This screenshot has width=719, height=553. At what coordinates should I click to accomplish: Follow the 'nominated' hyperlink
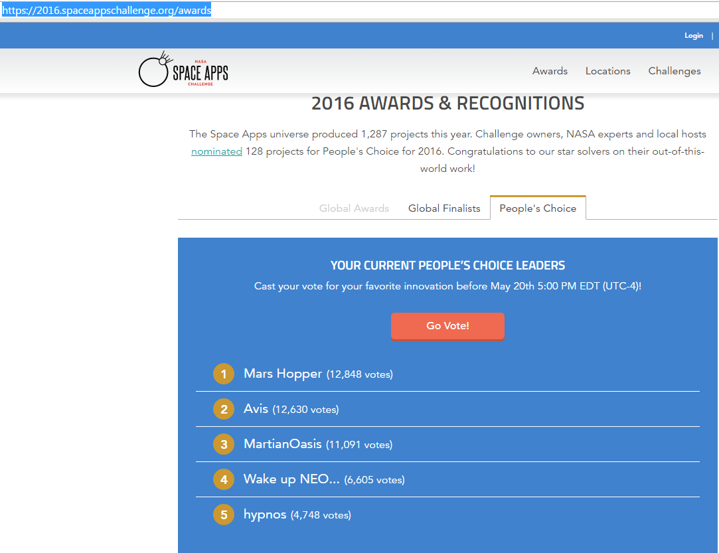(216, 151)
